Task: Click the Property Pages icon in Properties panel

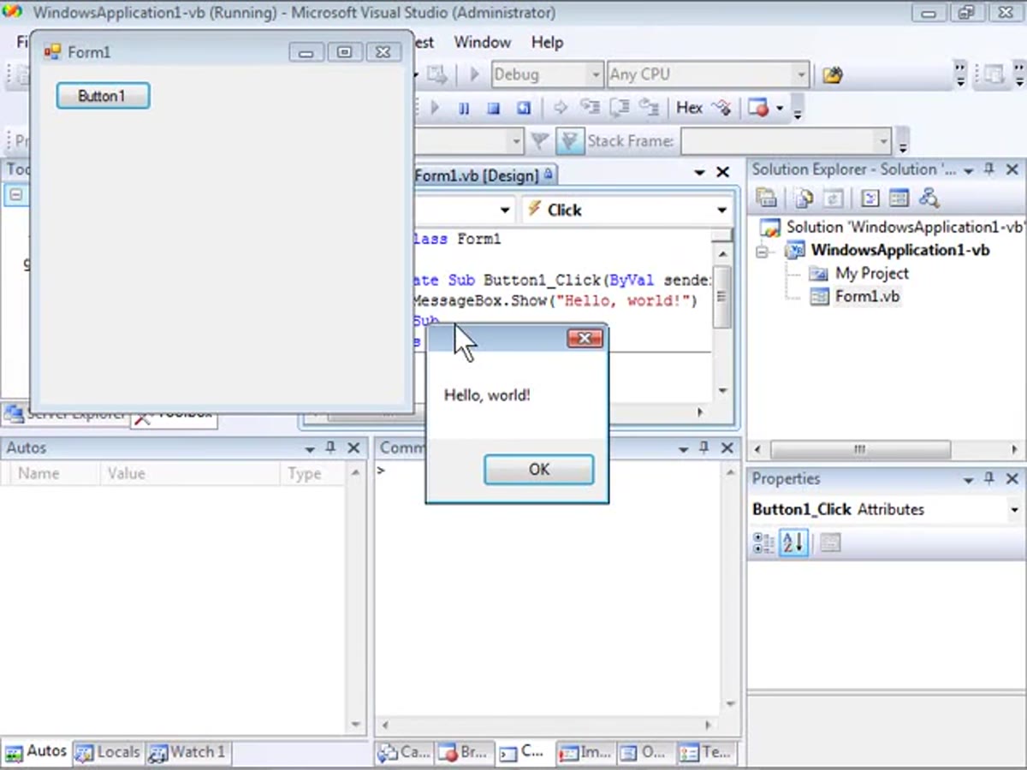Action: [x=829, y=542]
